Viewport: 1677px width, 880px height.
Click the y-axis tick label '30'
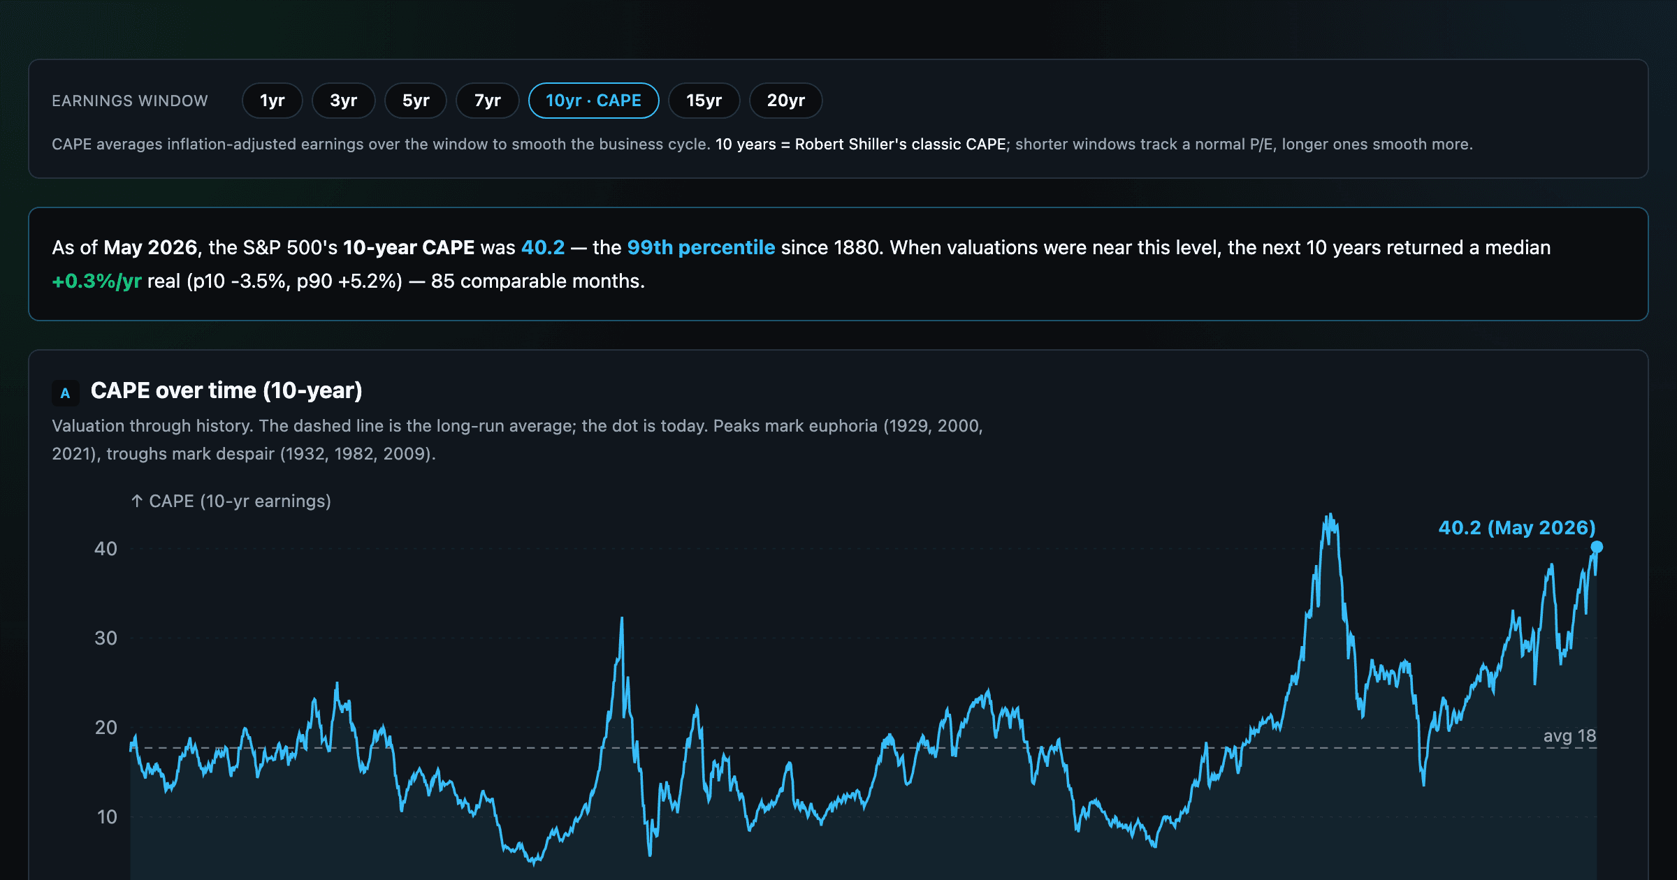(x=106, y=638)
